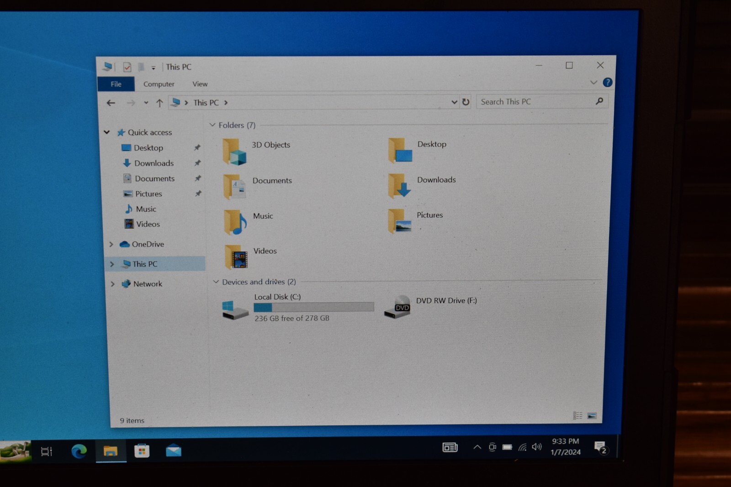Expand the OneDrive tree node

coord(111,244)
